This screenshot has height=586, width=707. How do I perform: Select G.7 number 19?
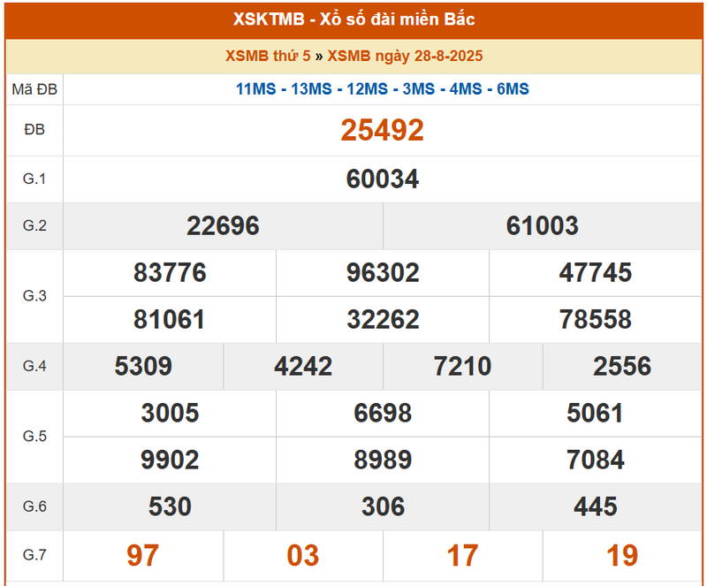point(622,556)
